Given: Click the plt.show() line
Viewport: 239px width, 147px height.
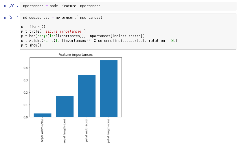Looking at the screenshot, I should [x=31, y=45].
